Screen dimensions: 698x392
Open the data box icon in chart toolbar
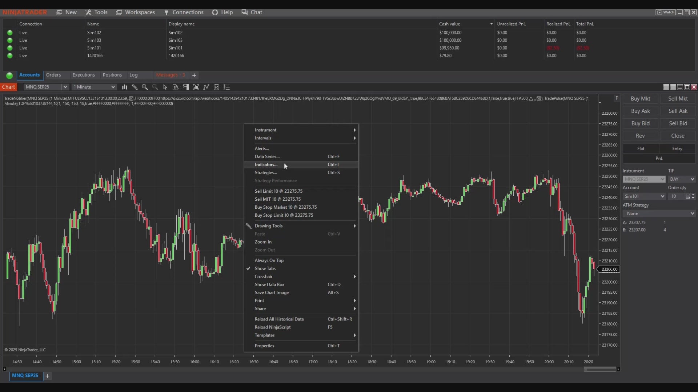click(x=175, y=87)
